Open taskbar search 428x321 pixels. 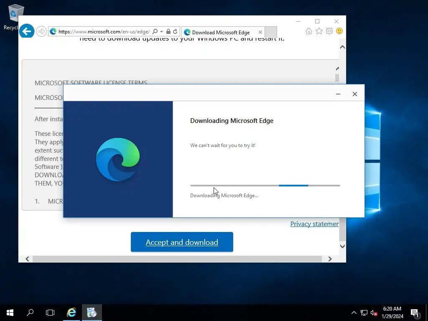[30, 313]
